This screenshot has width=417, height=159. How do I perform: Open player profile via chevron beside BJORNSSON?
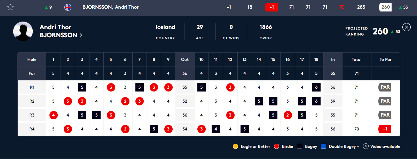click(x=81, y=35)
